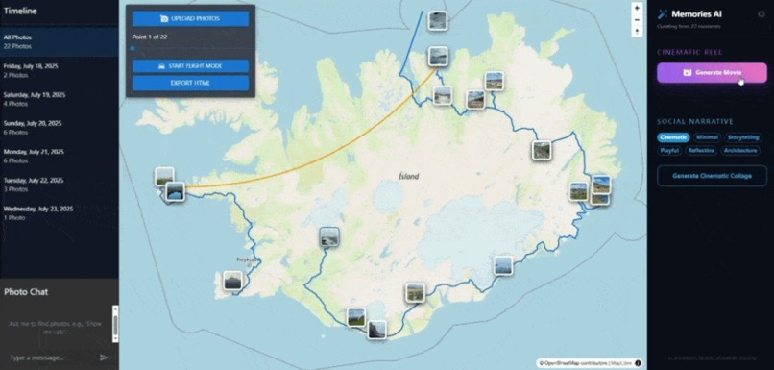Open Monday, July 21, 2025 photos

point(60,156)
